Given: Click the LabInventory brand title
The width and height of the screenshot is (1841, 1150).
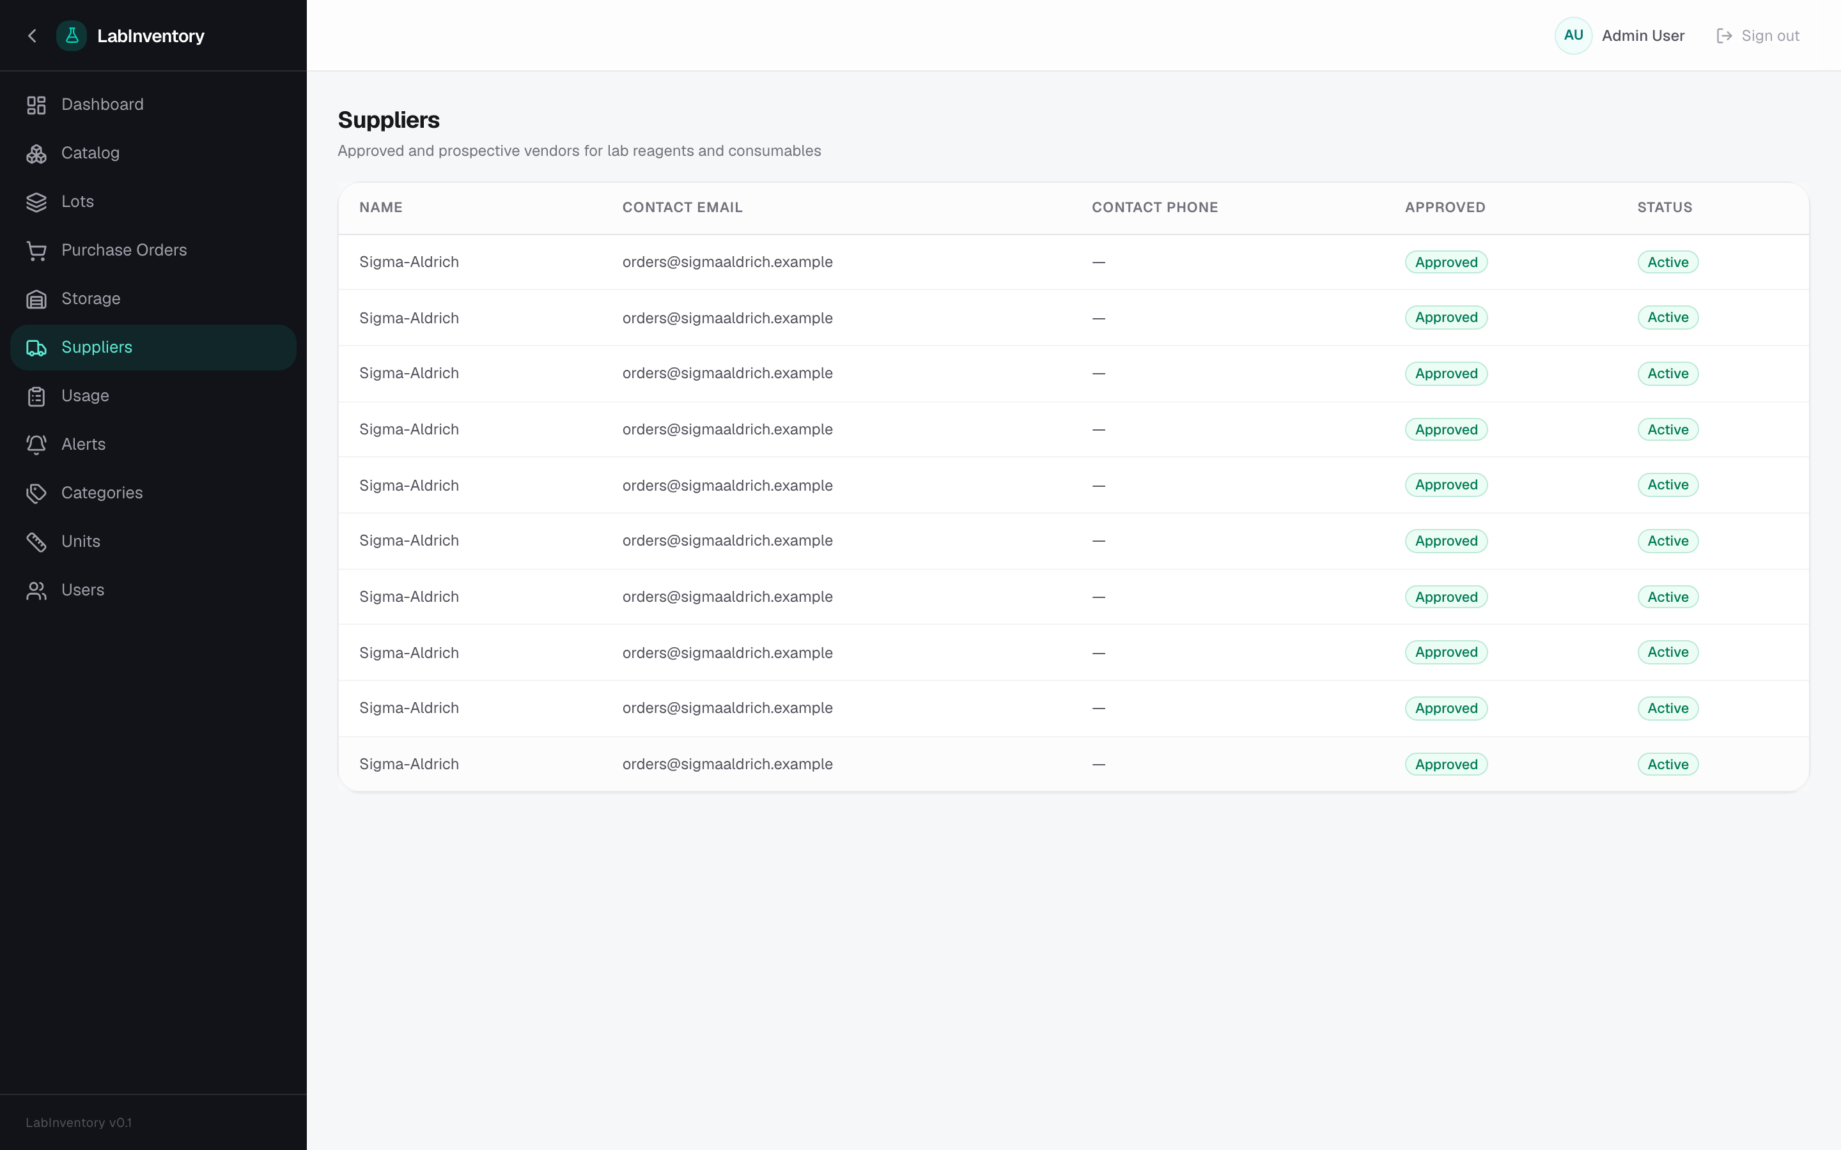Looking at the screenshot, I should click(x=151, y=36).
